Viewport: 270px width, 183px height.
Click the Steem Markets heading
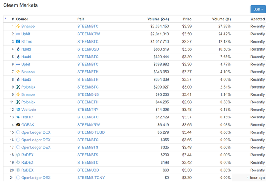pyautogui.click(x=21, y=5)
